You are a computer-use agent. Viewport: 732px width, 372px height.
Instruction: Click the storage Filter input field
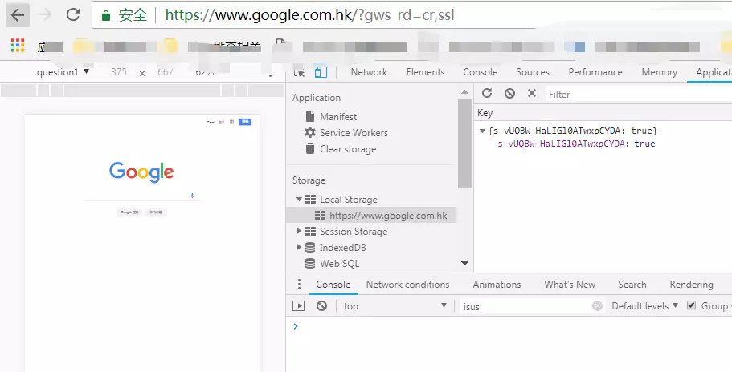[x=639, y=94]
